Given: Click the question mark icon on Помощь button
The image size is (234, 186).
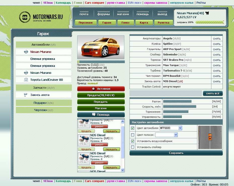Looking at the screenshot, I should (94, 114).
